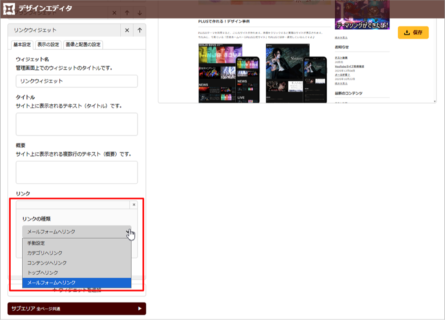
Task: Remove the リンクウィジェット with its X icon
Action: point(127,30)
